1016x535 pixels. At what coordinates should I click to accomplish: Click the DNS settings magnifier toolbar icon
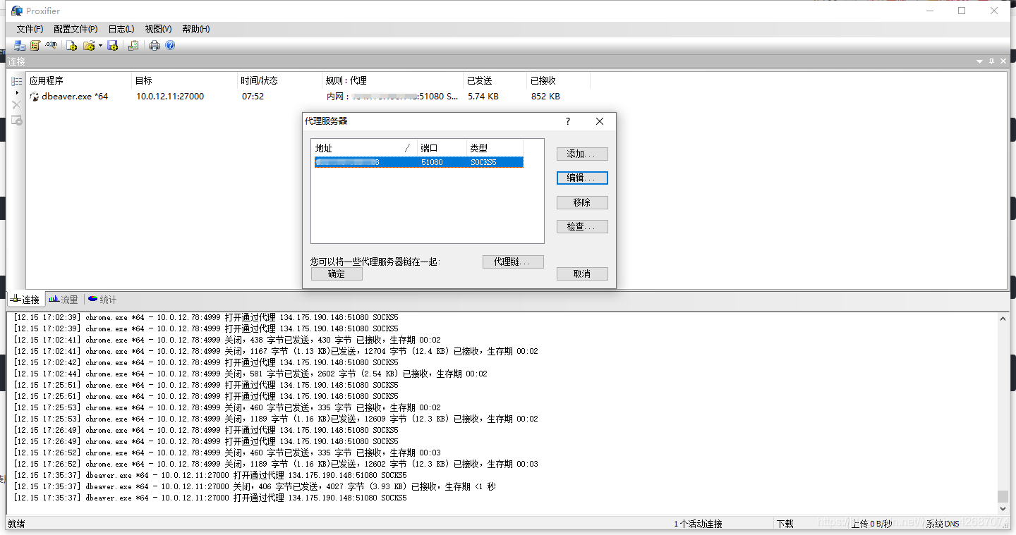[x=51, y=45]
